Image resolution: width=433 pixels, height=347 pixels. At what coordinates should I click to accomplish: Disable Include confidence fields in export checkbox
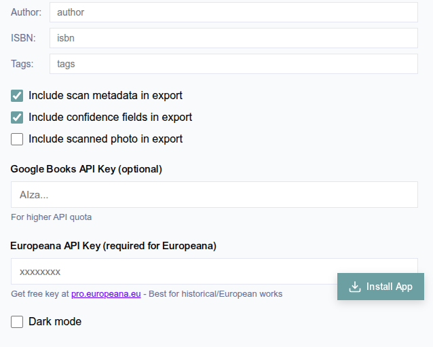point(17,117)
